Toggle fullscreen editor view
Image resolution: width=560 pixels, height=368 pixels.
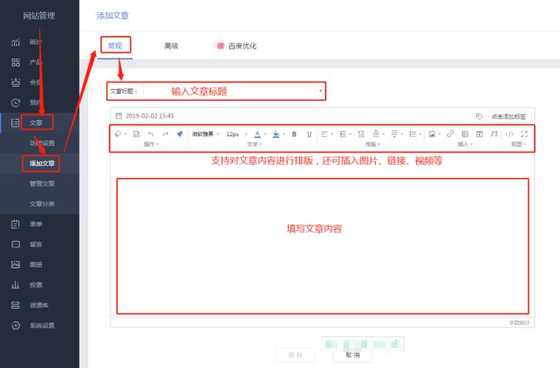pos(524,134)
